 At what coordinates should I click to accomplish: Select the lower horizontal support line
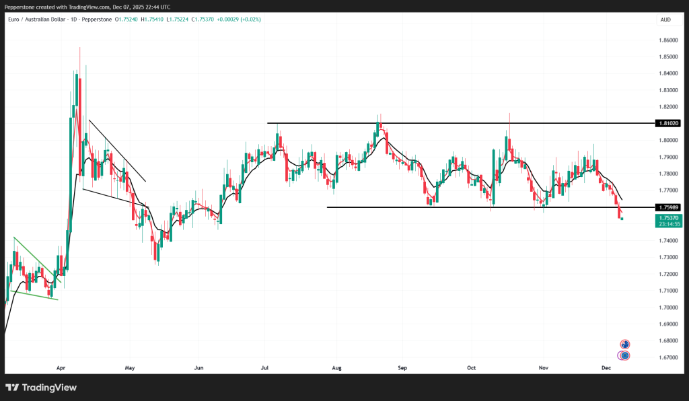[x=471, y=207]
